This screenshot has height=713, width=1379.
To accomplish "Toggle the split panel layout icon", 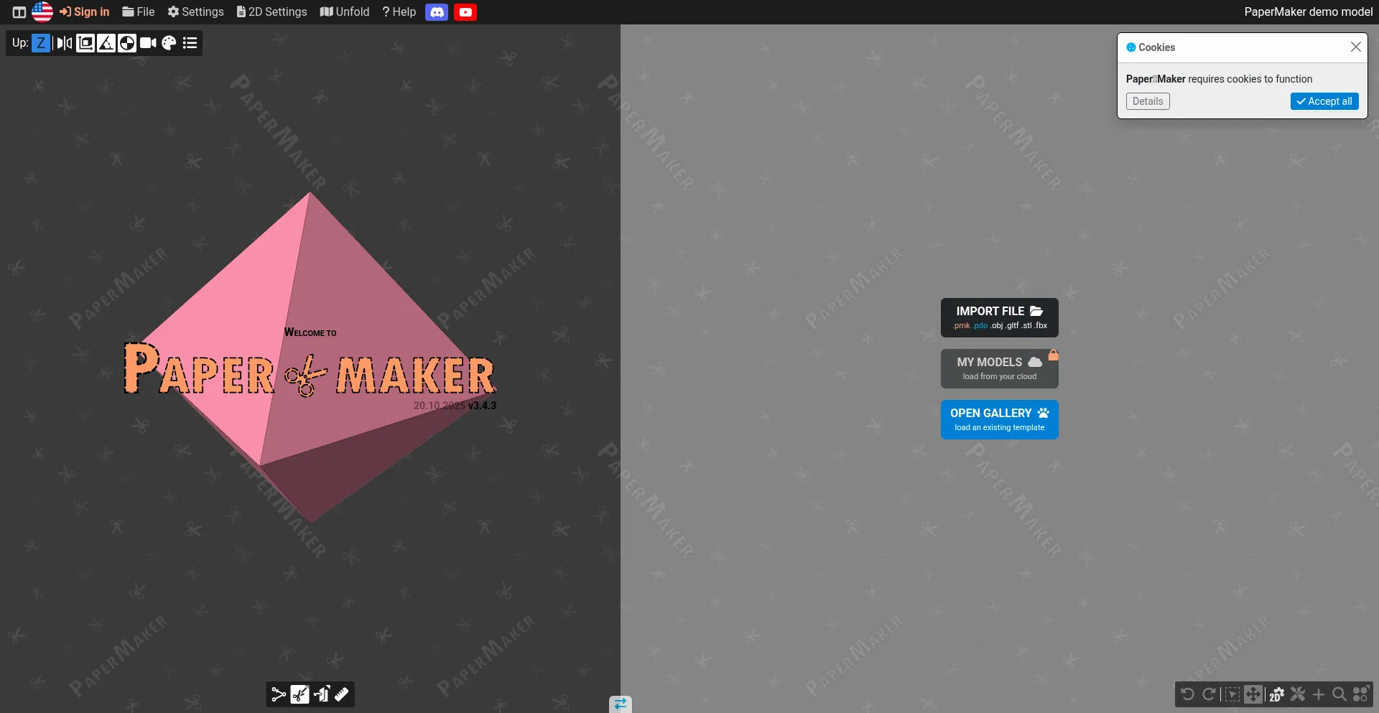I will pyautogui.click(x=19, y=12).
